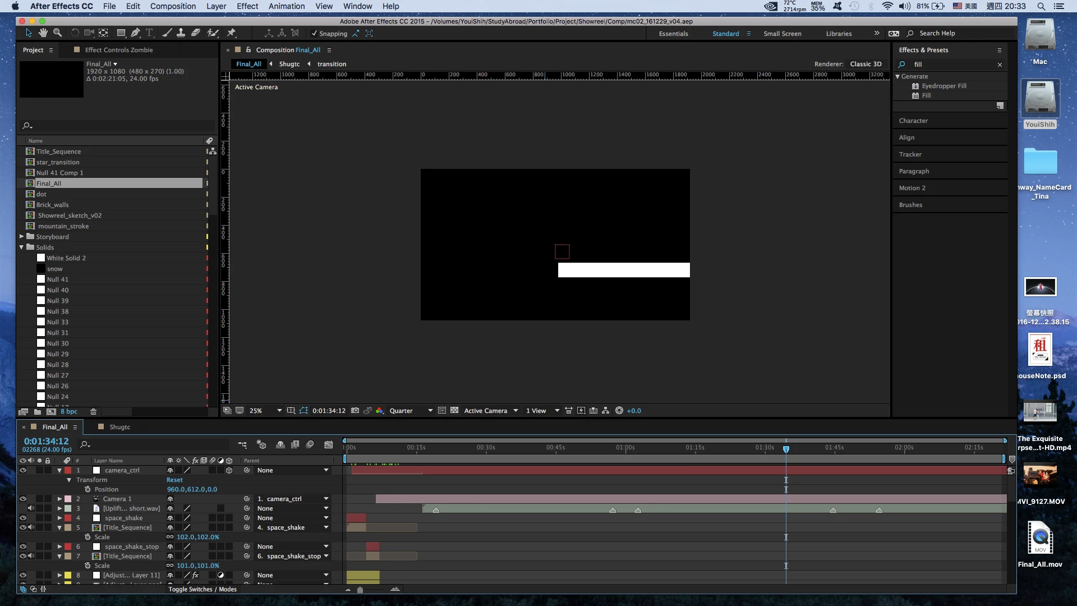Switch to the Shugtc timeline tab
Viewport: 1077px width, 606px height.
(119, 427)
